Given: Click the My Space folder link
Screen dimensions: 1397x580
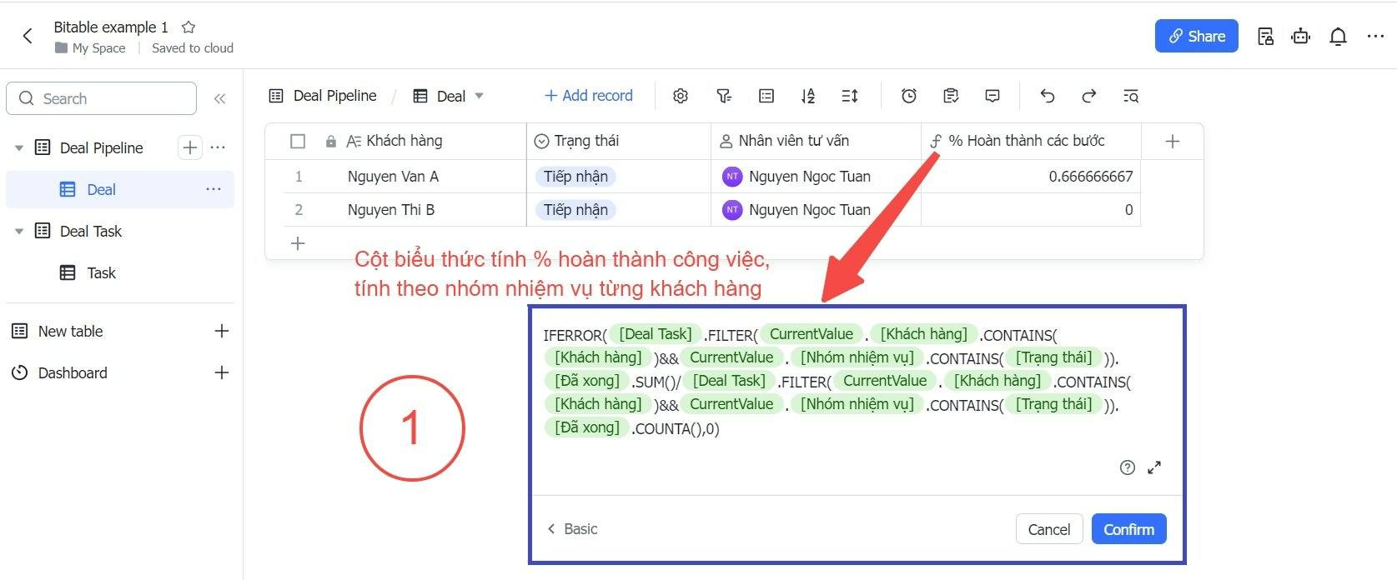Looking at the screenshot, I should (x=90, y=48).
